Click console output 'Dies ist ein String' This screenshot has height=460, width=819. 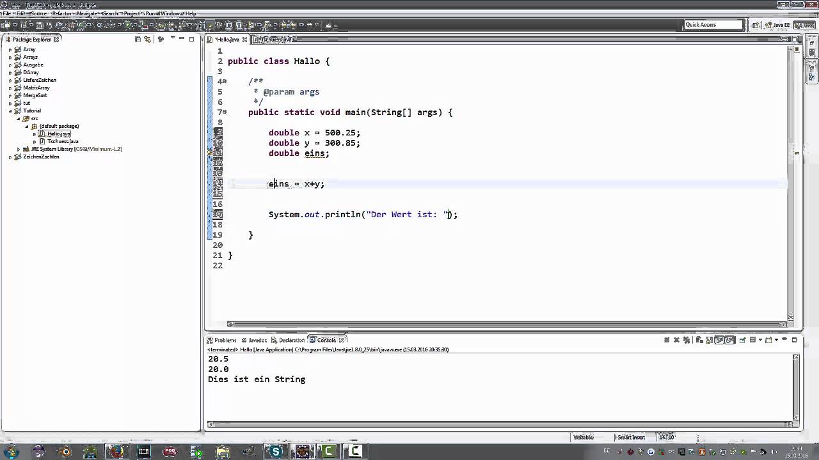coord(257,379)
